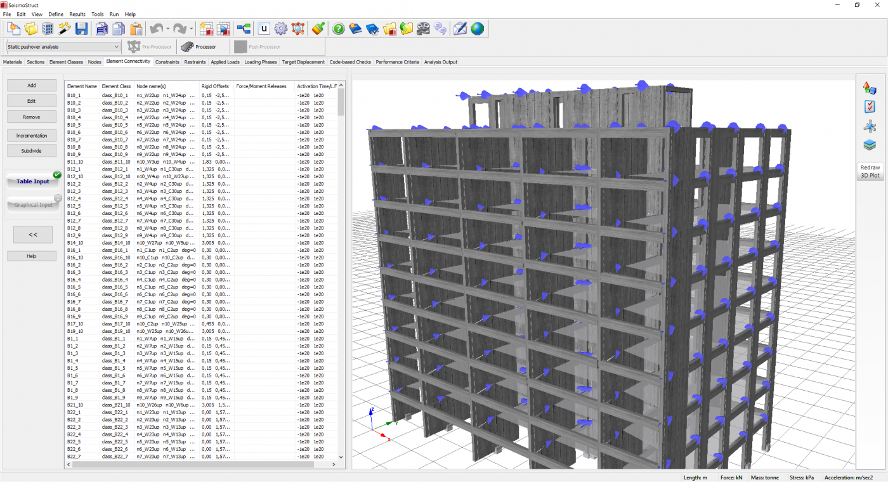Viewport: 888px width, 482px height.
Task: Click the Save project floppy disk icon
Action: [x=81, y=29]
